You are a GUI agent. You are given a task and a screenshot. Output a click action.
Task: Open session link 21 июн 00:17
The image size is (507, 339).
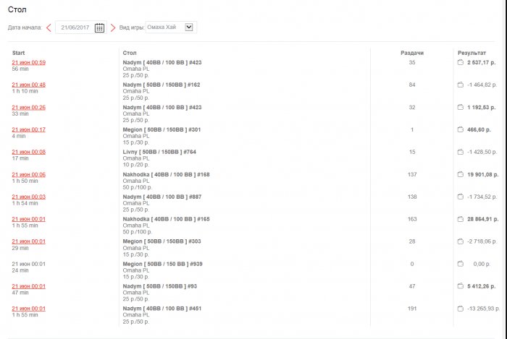tap(29, 129)
